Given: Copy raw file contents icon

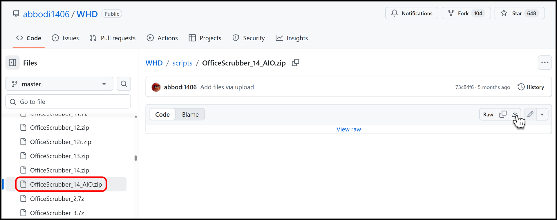Looking at the screenshot, I should 503,114.
